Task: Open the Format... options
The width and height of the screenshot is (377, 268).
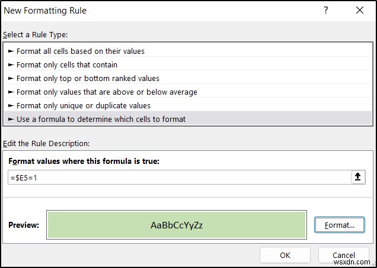Action: coord(339,225)
